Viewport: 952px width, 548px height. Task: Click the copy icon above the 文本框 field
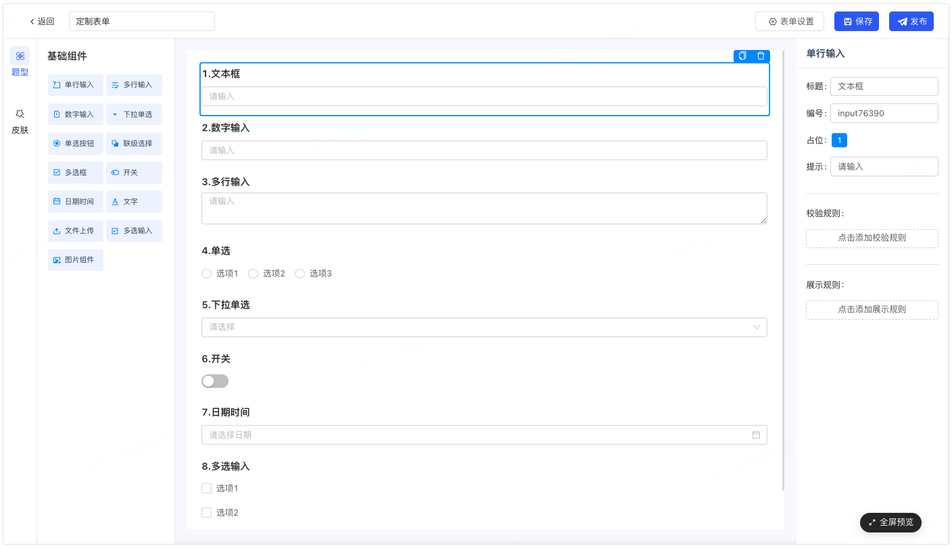[742, 56]
